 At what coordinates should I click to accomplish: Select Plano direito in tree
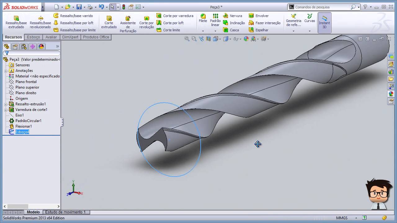click(x=26, y=93)
